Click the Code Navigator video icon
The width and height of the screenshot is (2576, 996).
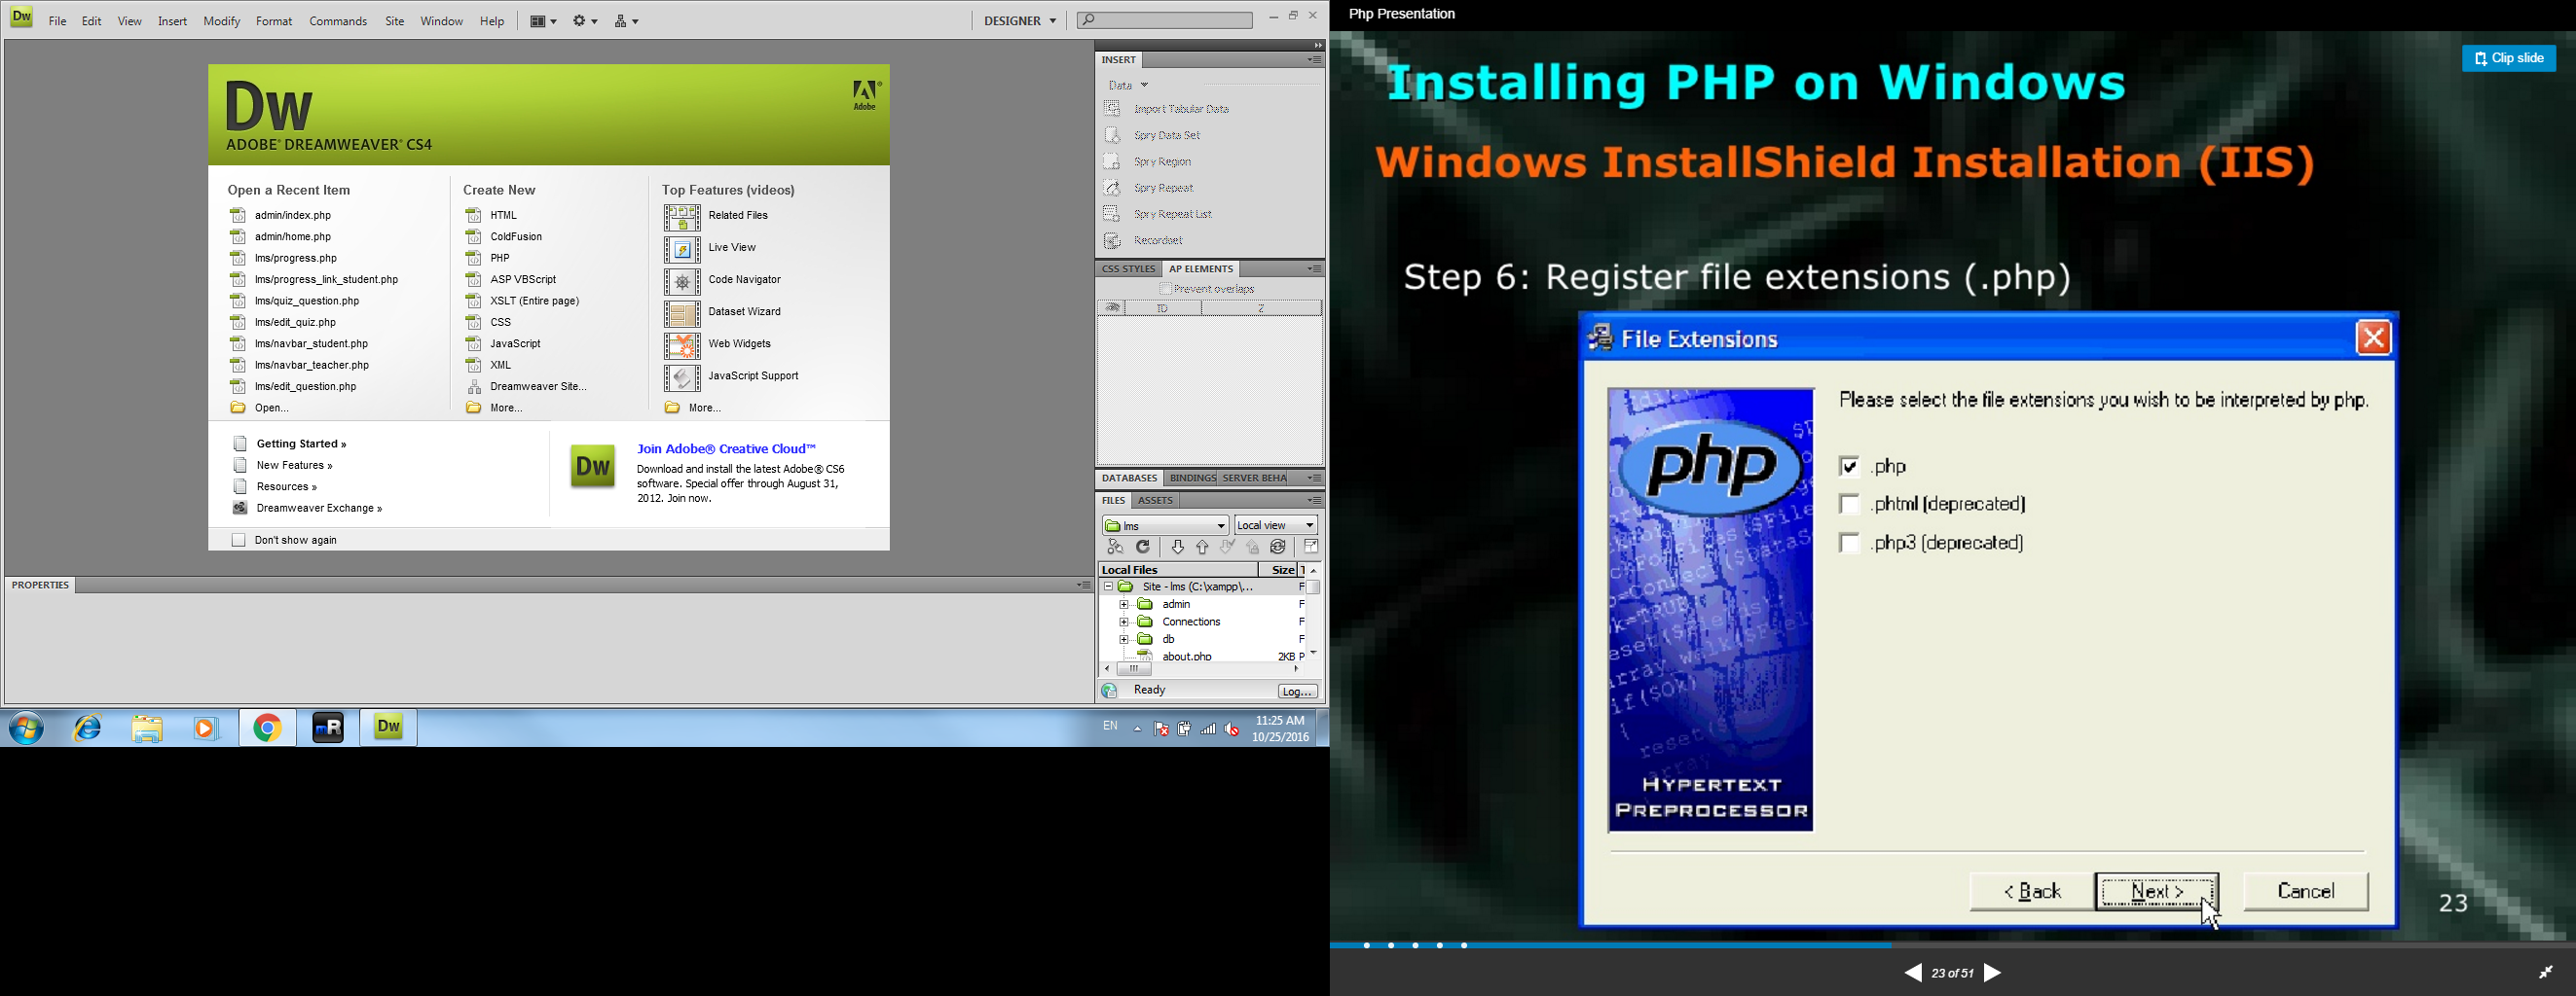pos(683,282)
